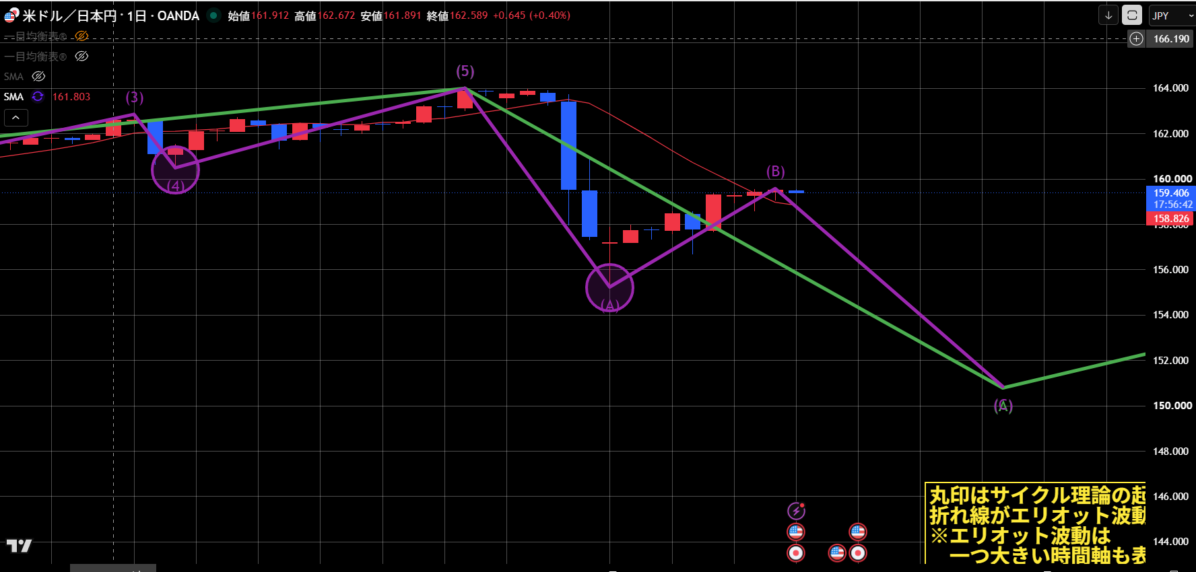Click the circled (A) cycle marker on chart
The height and width of the screenshot is (572, 1196).
point(609,288)
